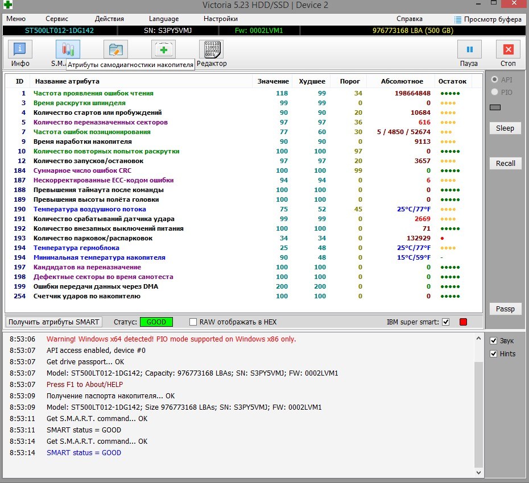Disable the Звук sound checkbox
Screen dimensions: 529x483
click(x=493, y=341)
